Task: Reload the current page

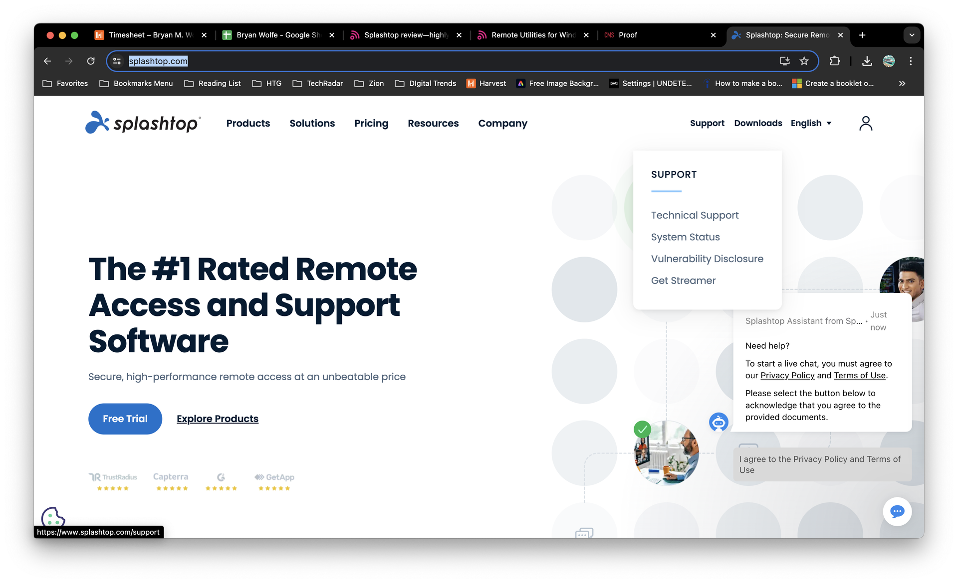Action: [91, 61]
